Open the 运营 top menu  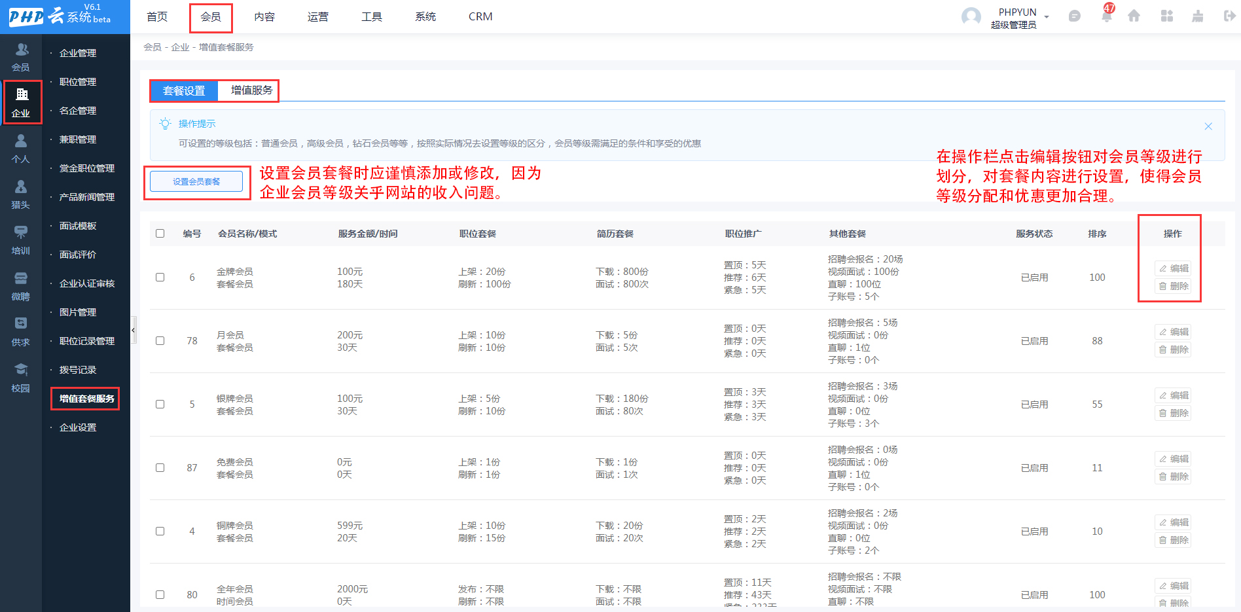tap(318, 17)
